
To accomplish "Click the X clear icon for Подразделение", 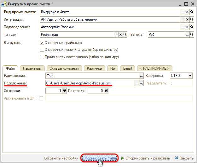I will [x=187, y=27].
